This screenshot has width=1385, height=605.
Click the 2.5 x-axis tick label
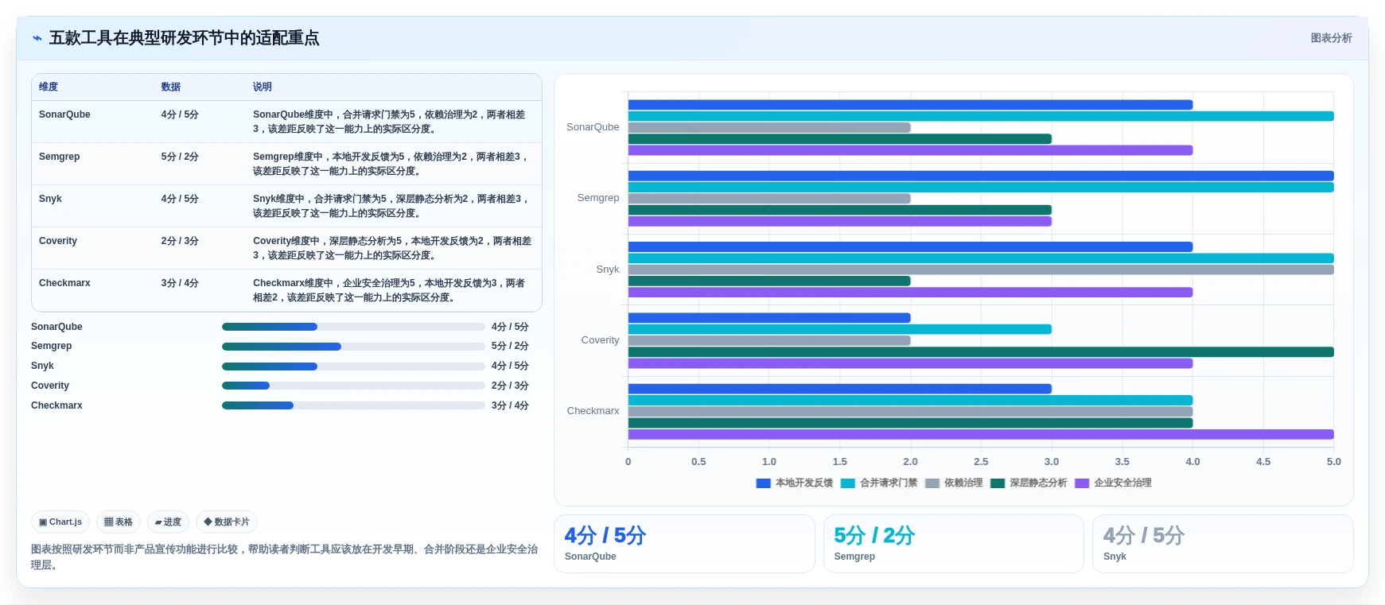click(x=981, y=462)
